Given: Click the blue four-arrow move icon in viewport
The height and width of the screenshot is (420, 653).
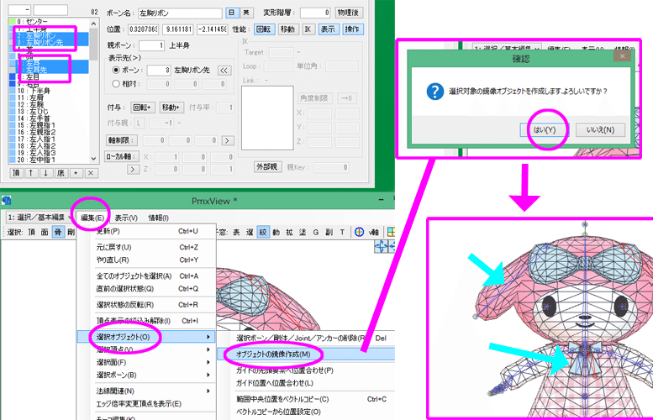Looking at the screenshot, I should 381,246.
